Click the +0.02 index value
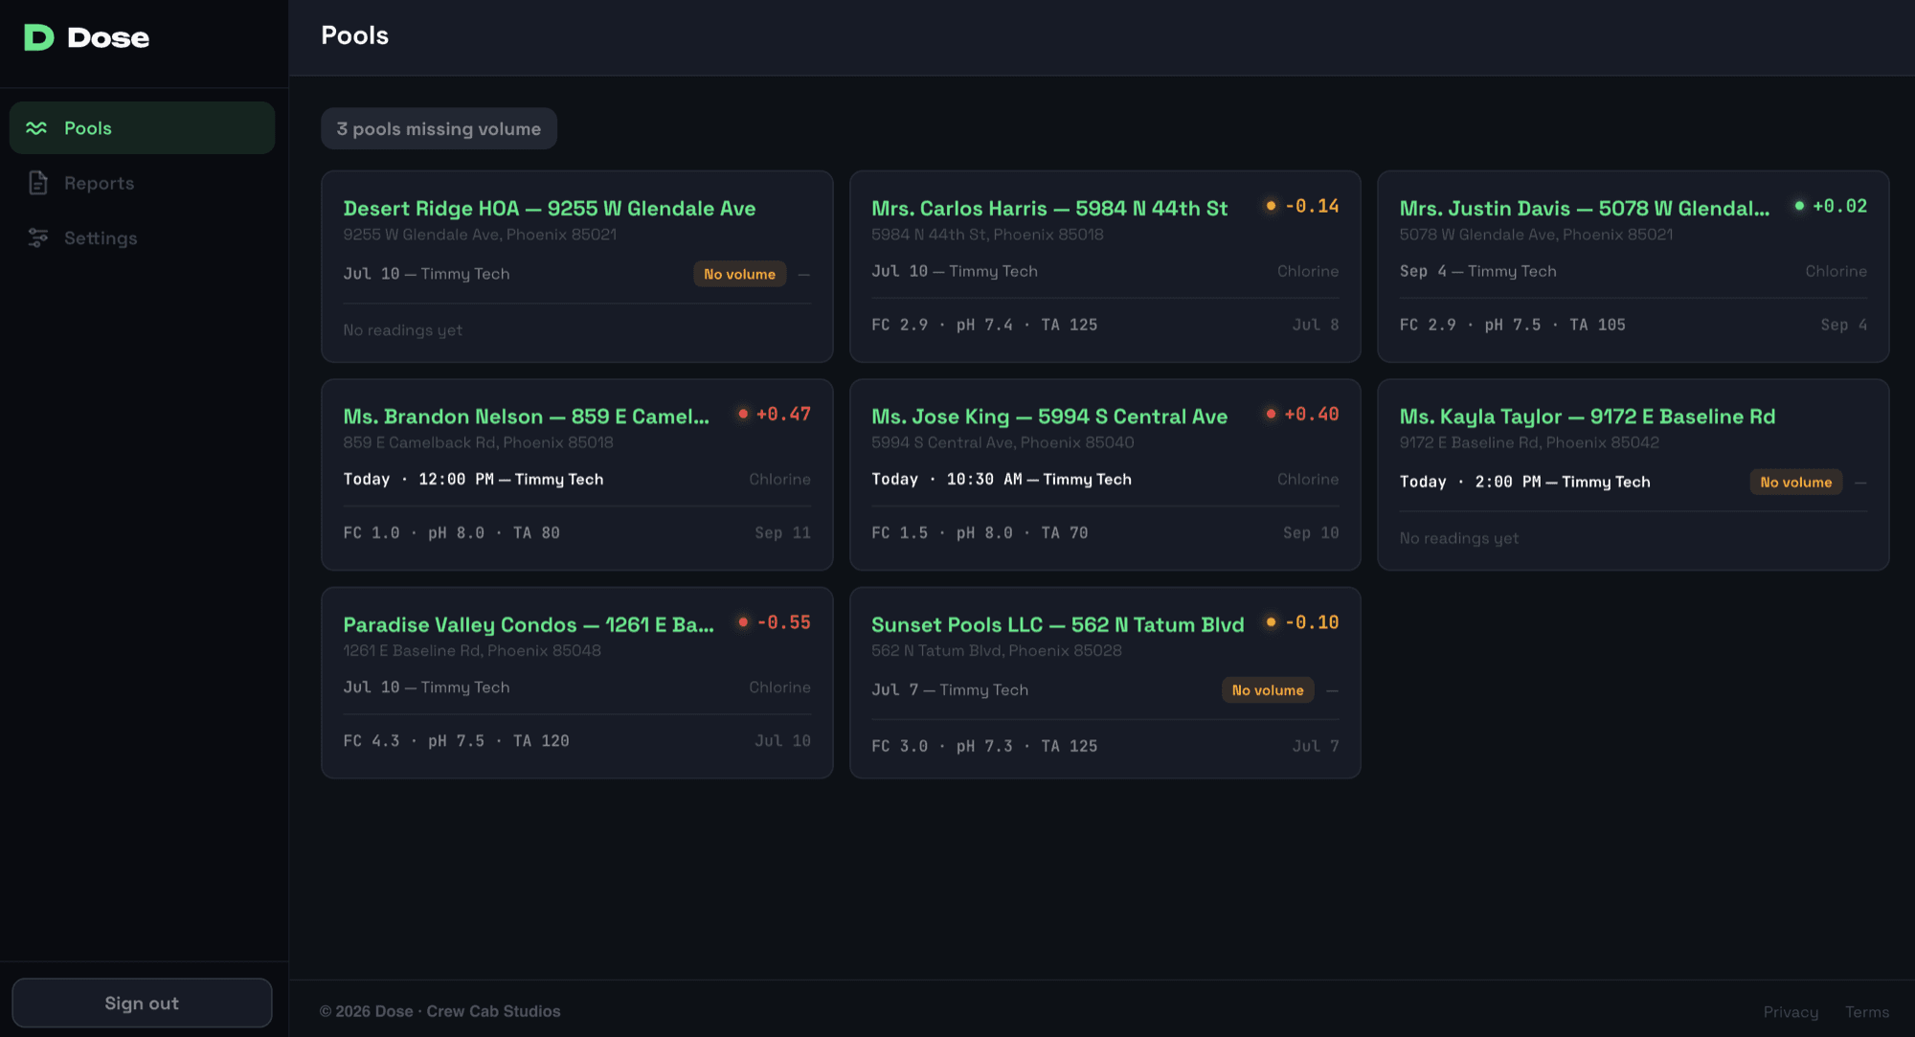 coord(1839,206)
